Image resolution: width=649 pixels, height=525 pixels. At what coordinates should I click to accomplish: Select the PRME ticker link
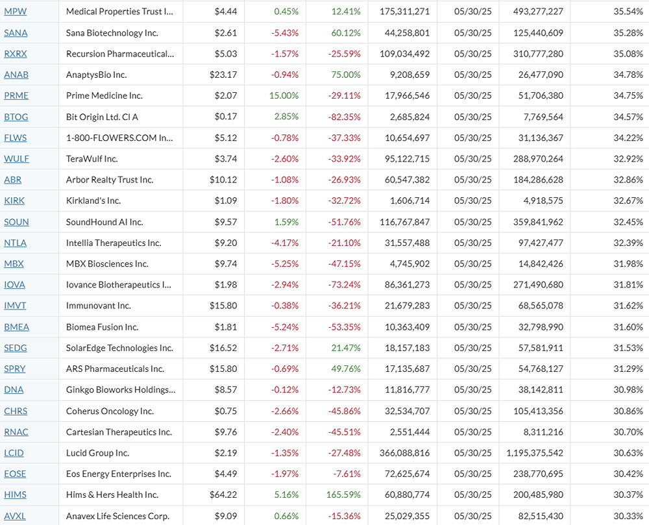click(x=16, y=95)
